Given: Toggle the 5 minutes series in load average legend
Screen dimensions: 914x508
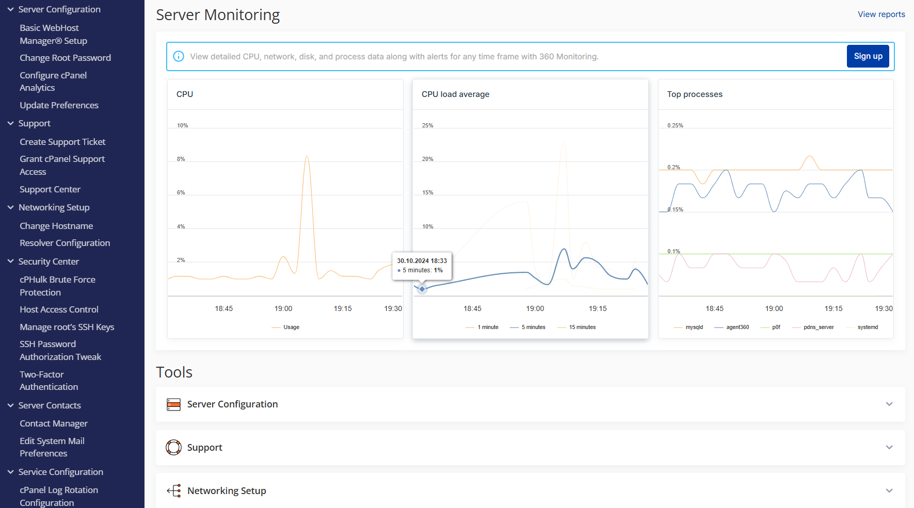Looking at the screenshot, I should point(527,326).
